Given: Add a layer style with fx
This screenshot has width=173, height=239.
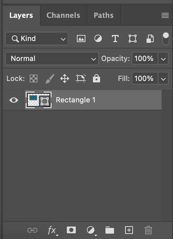Looking at the screenshot, I should (52, 230).
